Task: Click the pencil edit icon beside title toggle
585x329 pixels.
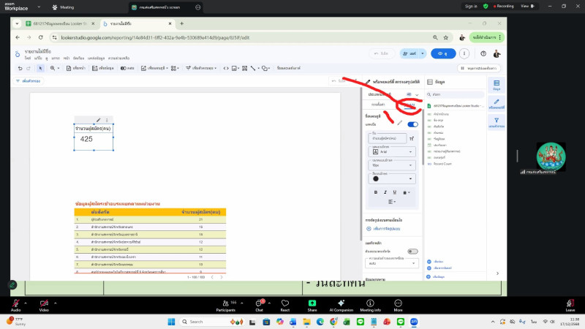Action: (x=399, y=124)
